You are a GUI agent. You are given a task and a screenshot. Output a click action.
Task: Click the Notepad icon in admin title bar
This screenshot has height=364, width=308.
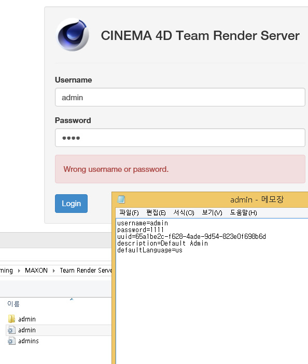point(121,199)
